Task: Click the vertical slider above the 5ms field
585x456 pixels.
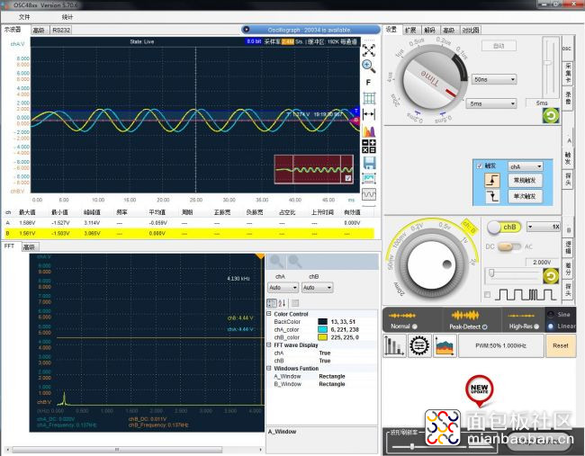Action: tap(548, 66)
